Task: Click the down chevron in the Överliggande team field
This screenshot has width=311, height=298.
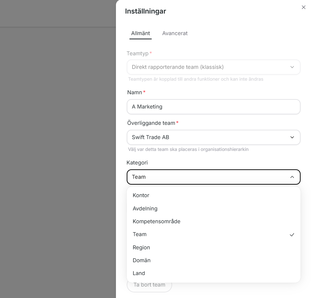Action: 292,137
